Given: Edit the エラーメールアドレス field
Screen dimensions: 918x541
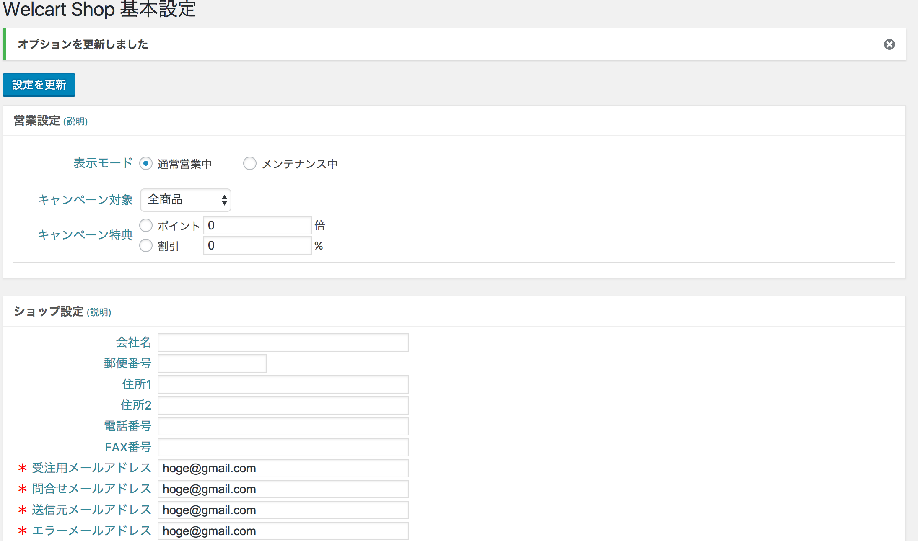Looking at the screenshot, I should click(x=283, y=531).
